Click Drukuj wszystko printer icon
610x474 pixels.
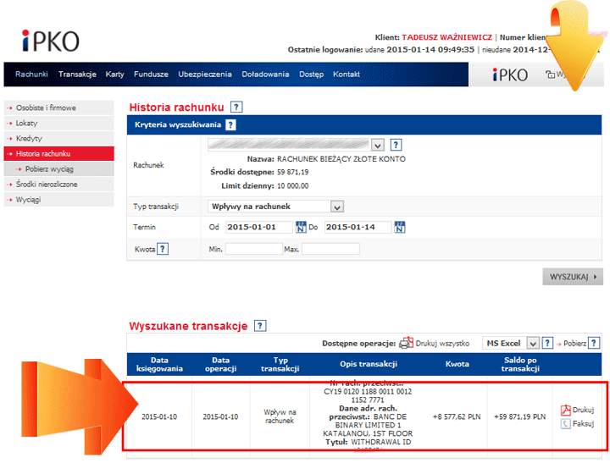[x=406, y=343]
